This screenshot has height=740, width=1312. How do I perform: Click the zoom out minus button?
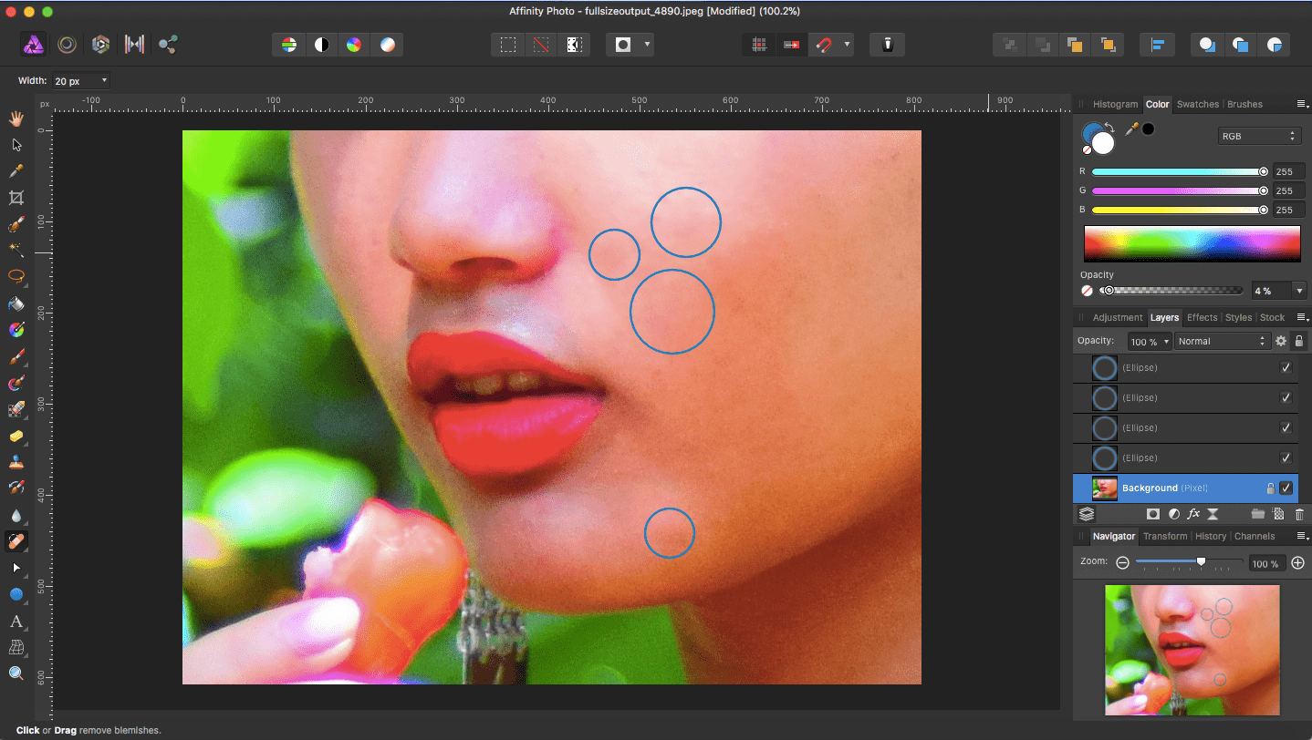[x=1122, y=563]
